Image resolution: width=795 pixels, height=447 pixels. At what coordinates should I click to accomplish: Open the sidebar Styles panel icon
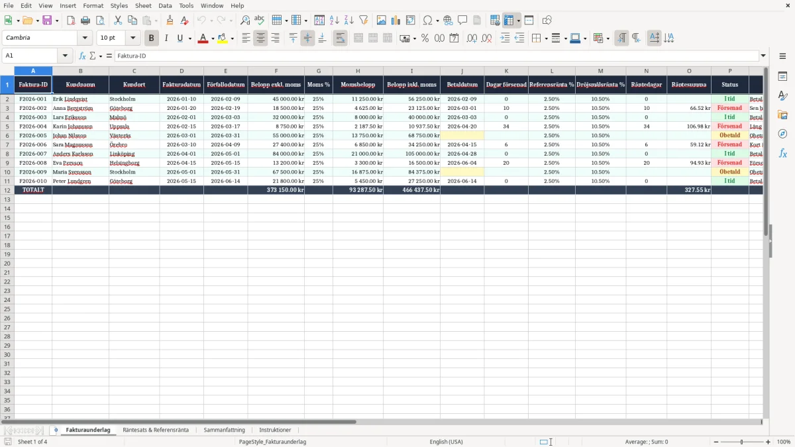[782, 96]
